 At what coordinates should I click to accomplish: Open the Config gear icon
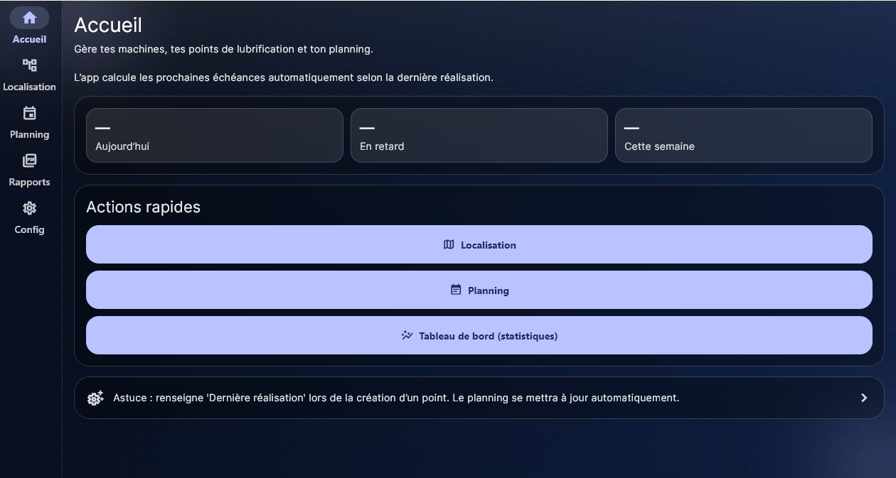[x=29, y=207]
